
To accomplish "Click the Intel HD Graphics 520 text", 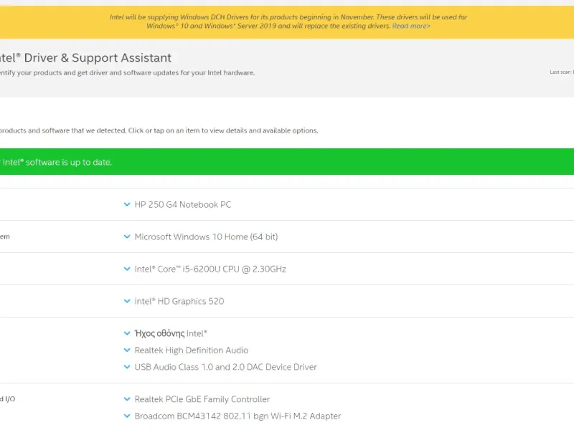I will (179, 301).
